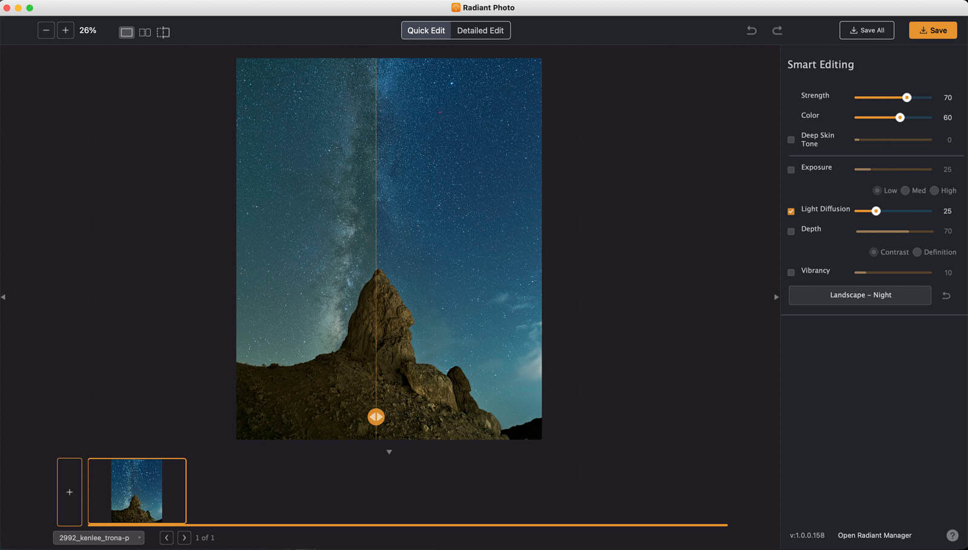Screen dimensions: 968x550
Task: Enable the Vibrancy checkbox
Action: (791, 273)
